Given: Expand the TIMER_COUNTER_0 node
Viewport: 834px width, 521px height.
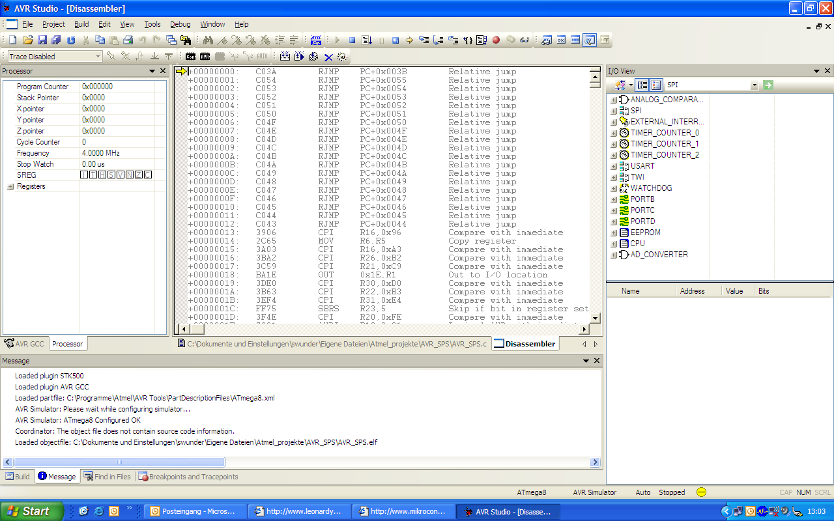Looking at the screenshot, I should point(614,134).
